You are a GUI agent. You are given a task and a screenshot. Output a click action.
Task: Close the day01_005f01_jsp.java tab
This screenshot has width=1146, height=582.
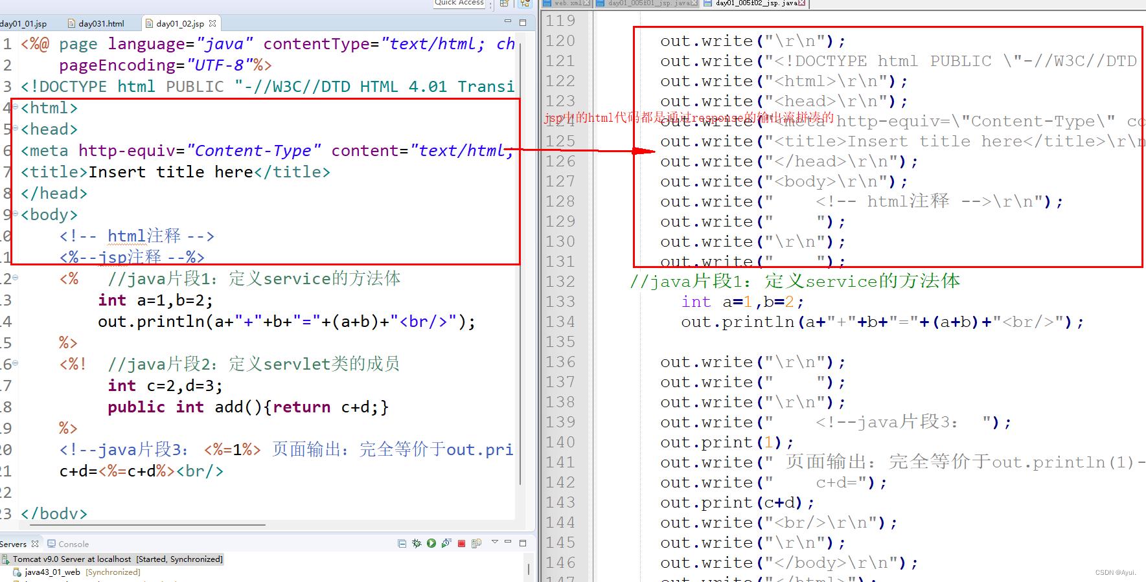point(694,3)
